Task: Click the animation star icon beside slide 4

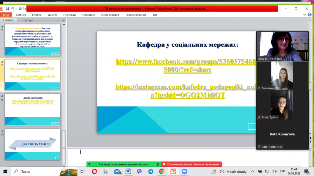Action: tap(2, 30)
